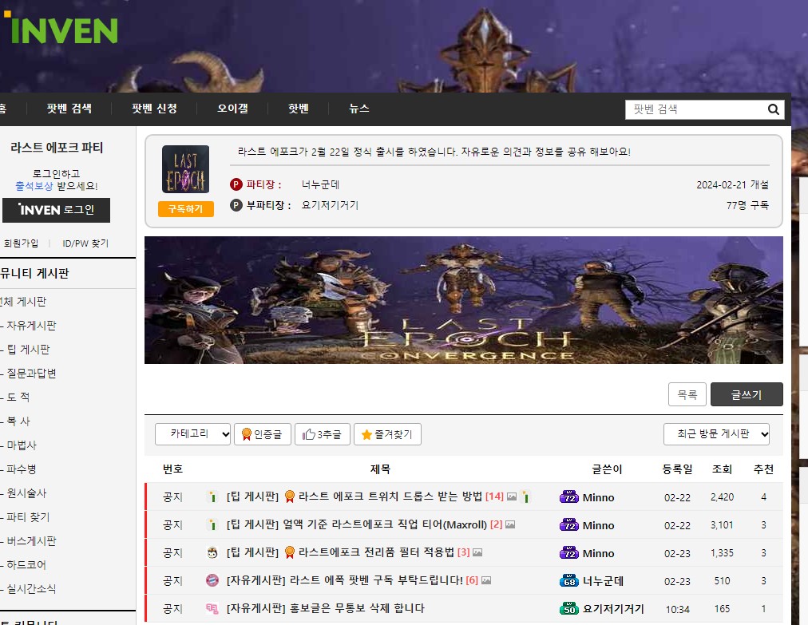The height and width of the screenshot is (625, 808).
Task: Open 자유게시판 in the sidebar
Action: click(x=31, y=326)
